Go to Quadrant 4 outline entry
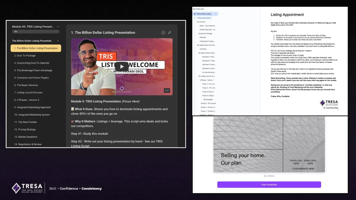 [x=209, y=68]
